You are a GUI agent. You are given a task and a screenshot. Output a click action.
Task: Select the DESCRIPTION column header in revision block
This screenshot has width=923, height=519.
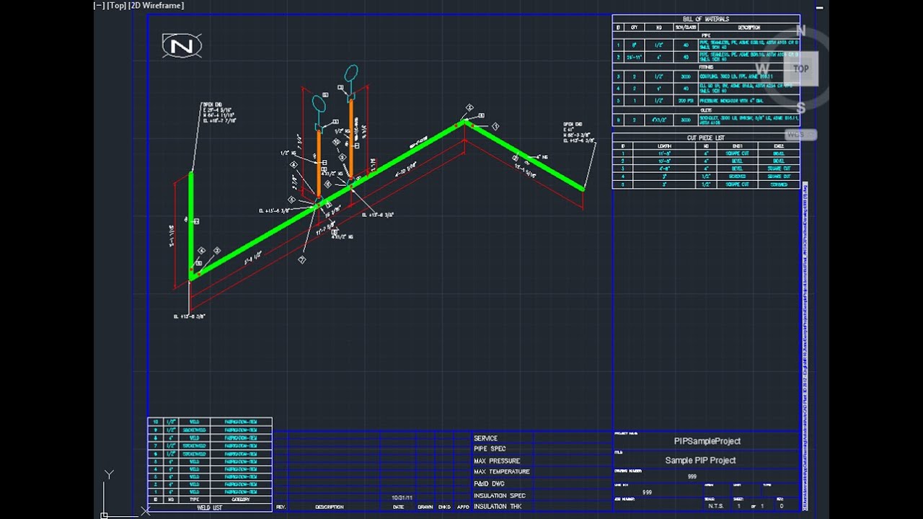(330, 507)
